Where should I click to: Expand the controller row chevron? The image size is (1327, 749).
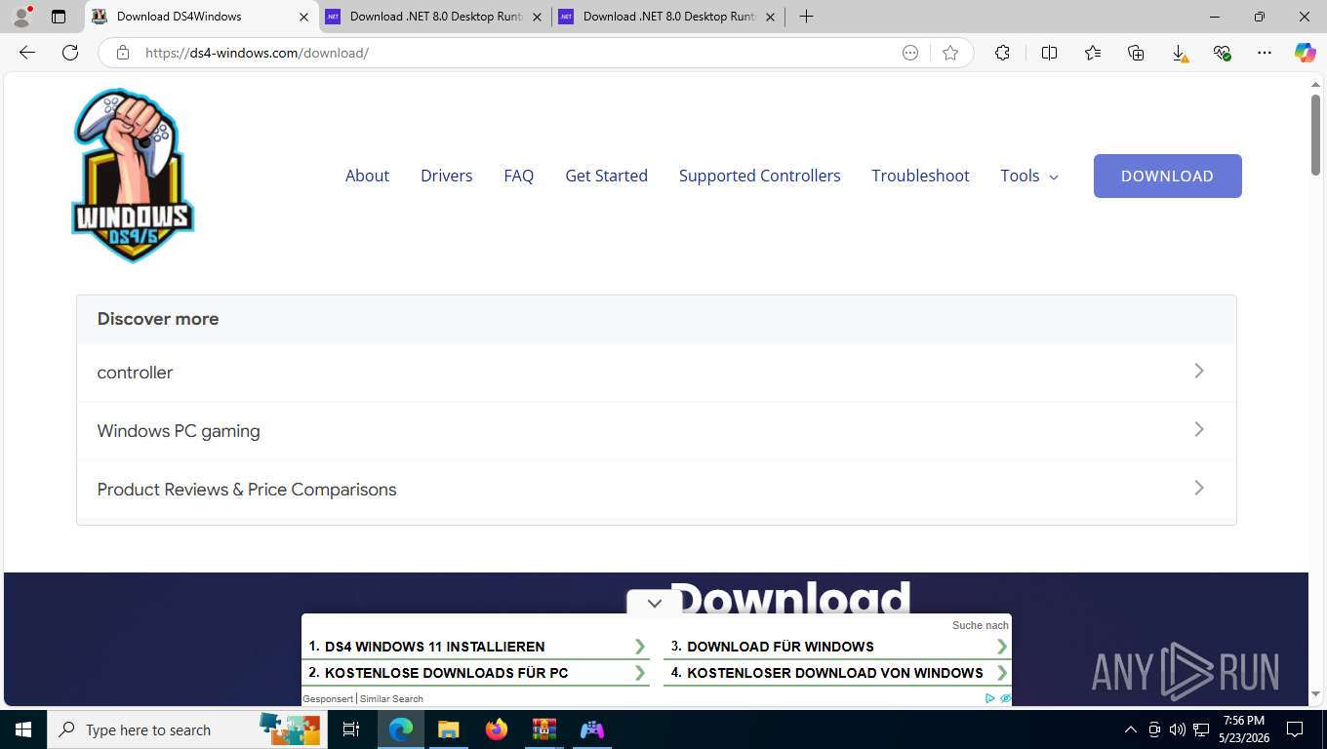[1199, 371]
